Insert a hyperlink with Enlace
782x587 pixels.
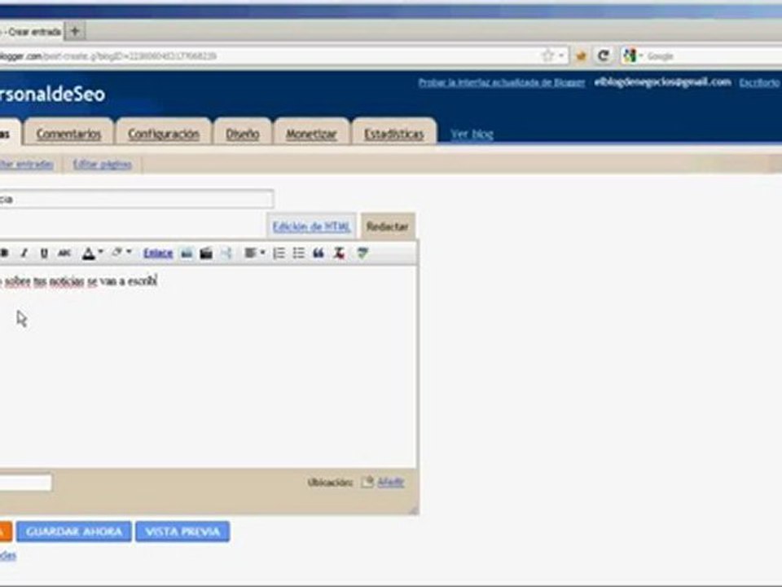pyautogui.click(x=157, y=254)
